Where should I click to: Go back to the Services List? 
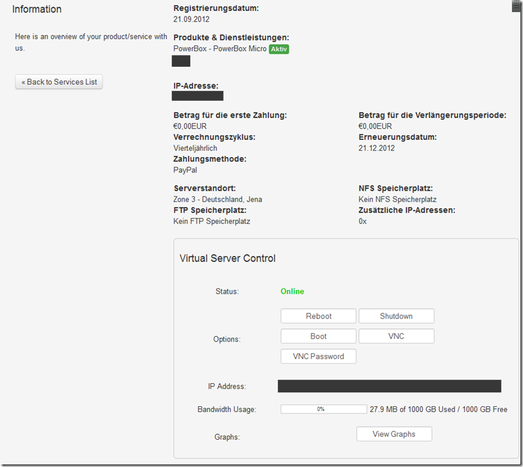point(59,82)
